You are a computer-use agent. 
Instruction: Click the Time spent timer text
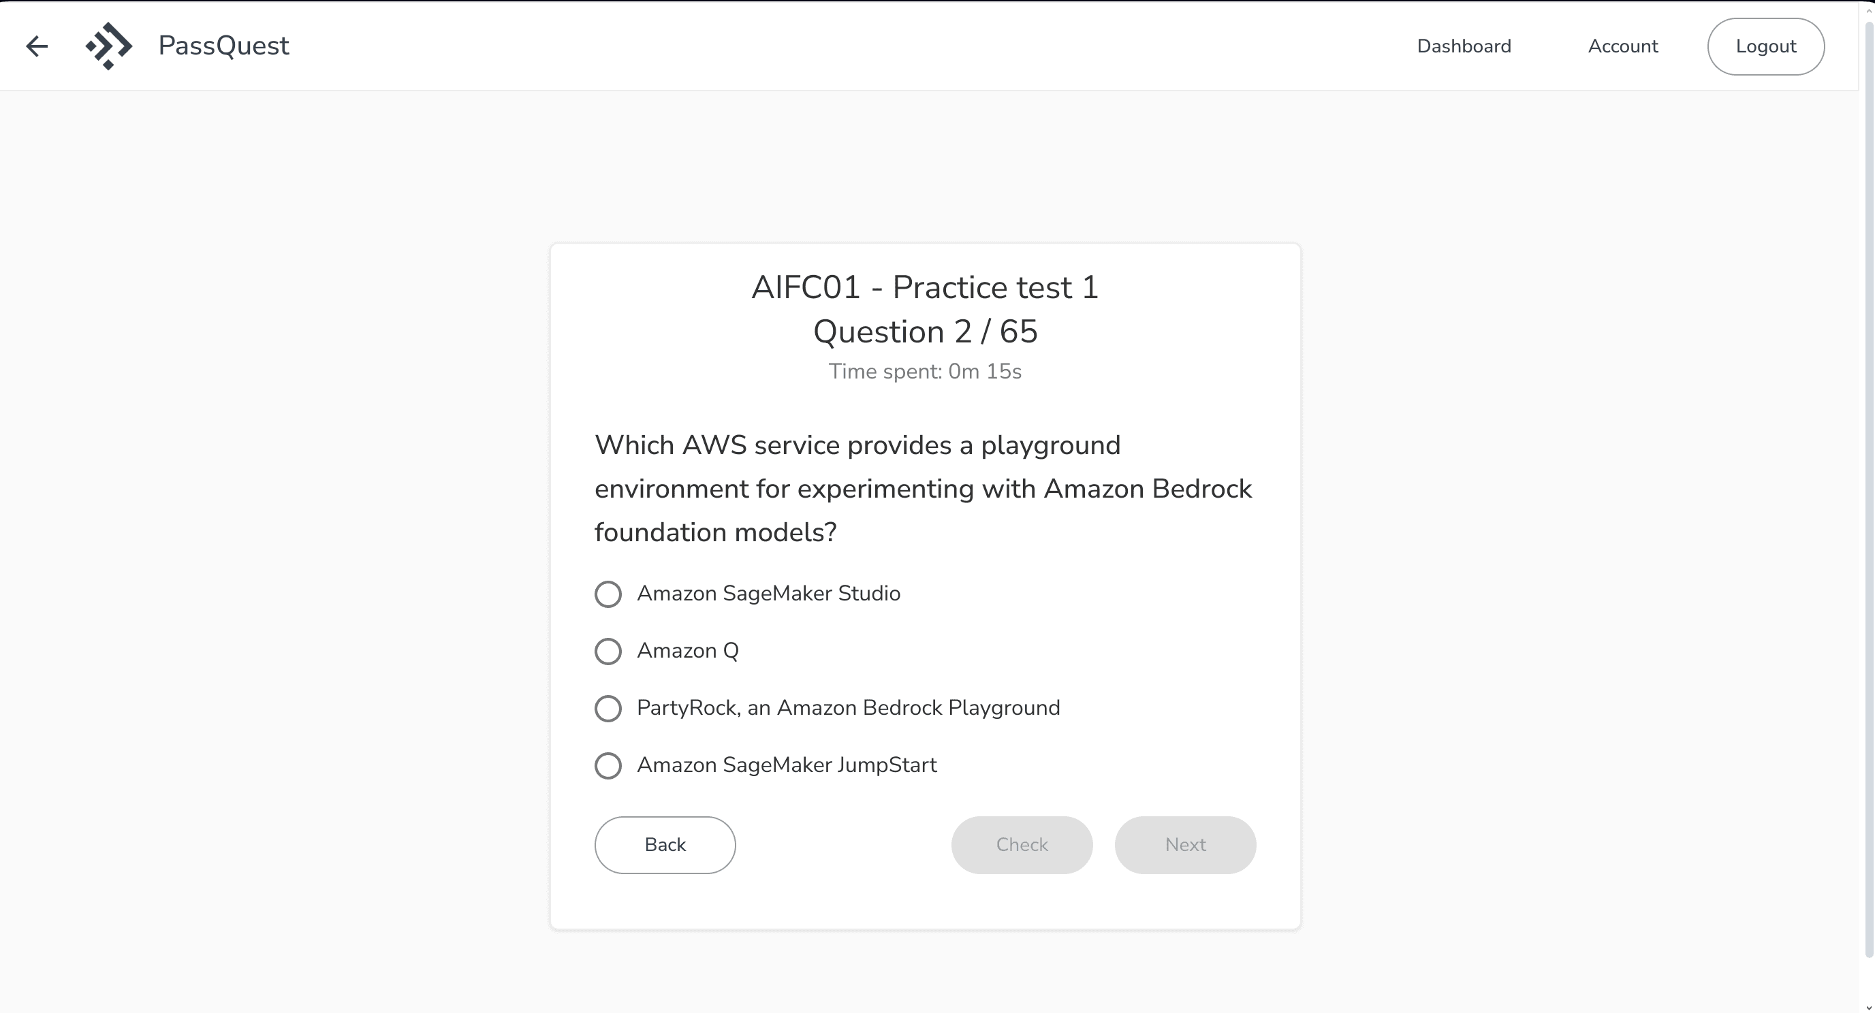tap(925, 371)
